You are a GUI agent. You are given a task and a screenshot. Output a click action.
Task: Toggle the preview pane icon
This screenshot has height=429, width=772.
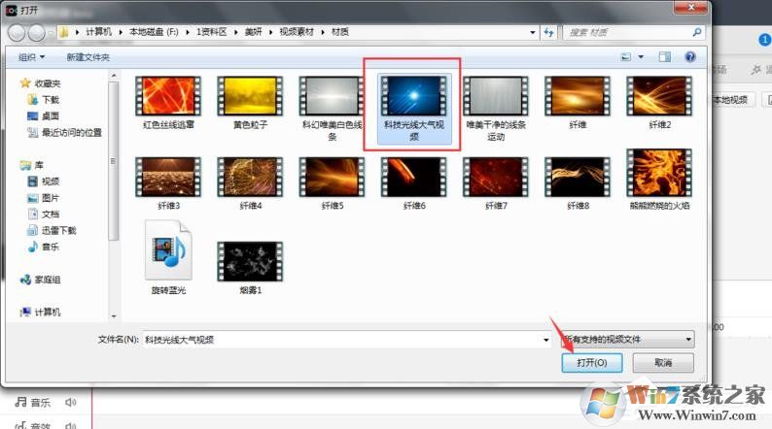coord(665,57)
